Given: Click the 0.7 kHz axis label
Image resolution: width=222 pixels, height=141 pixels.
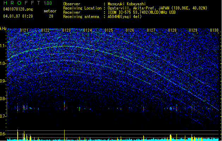Looking at the screenshot, I should tap(3, 116).
